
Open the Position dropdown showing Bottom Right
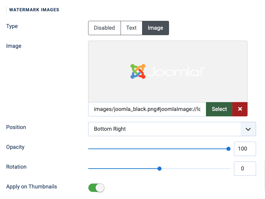172,129
